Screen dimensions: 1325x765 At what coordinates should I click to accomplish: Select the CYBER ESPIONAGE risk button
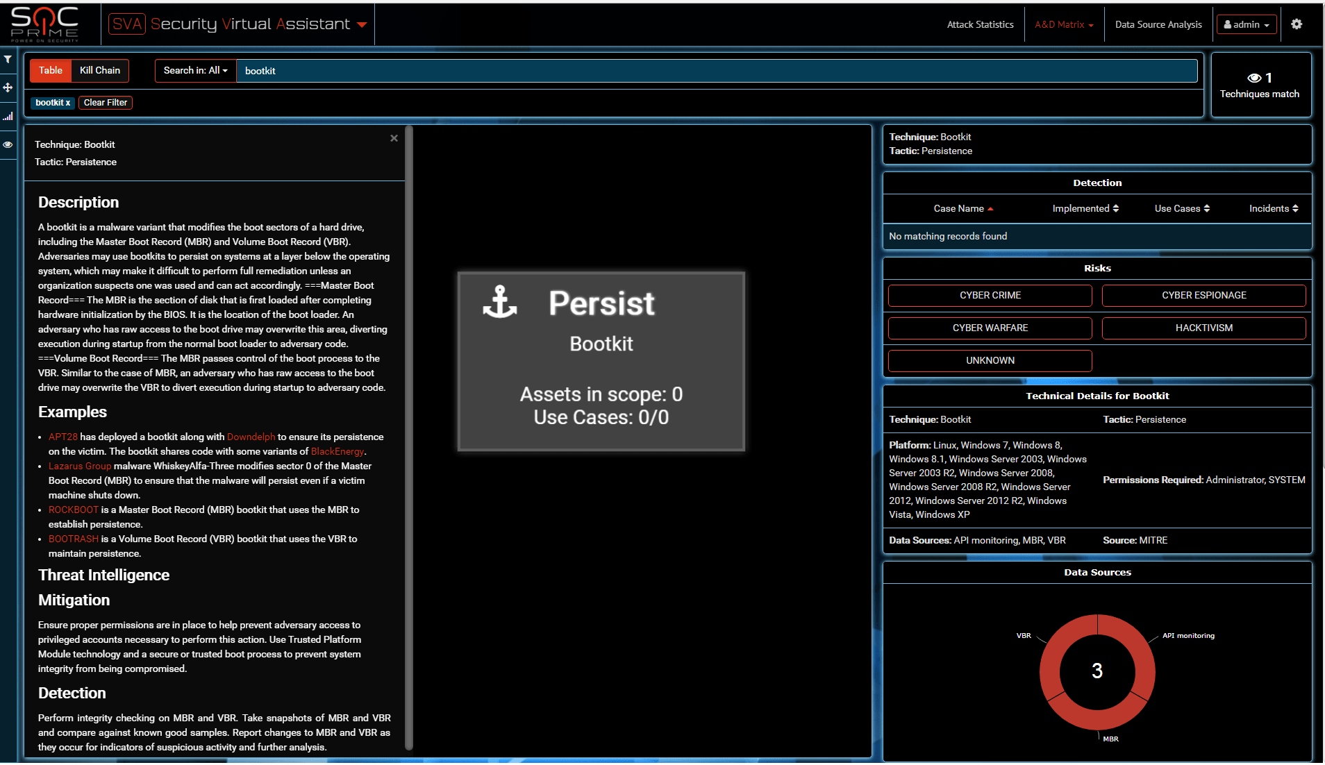point(1203,296)
